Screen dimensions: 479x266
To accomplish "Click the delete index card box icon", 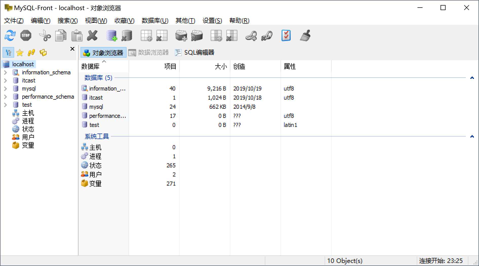I will coord(197,35).
